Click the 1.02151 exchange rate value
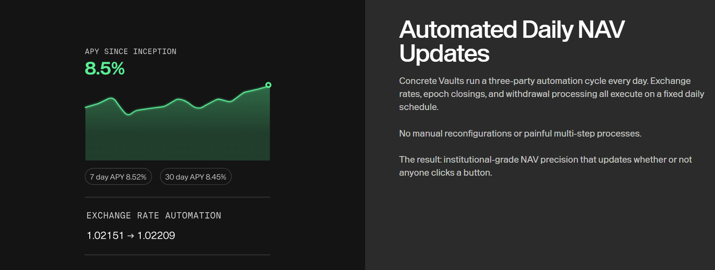The image size is (715, 270). (105, 235)
